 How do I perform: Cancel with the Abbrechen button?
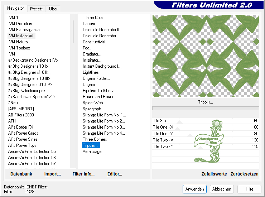point(222,189)
